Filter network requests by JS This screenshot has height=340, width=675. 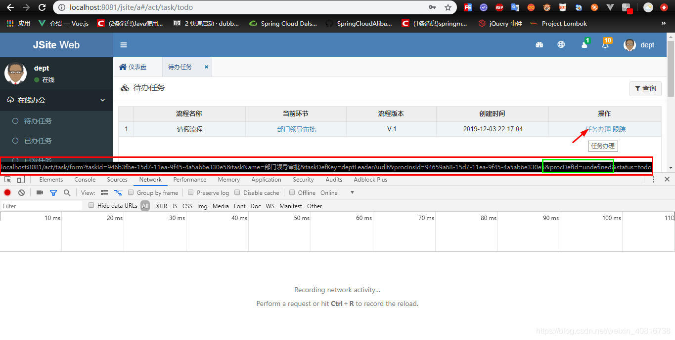coord(175,206)
